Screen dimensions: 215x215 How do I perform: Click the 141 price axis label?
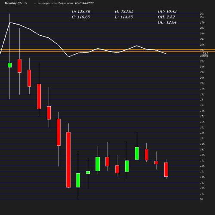[x=202, y=150]
